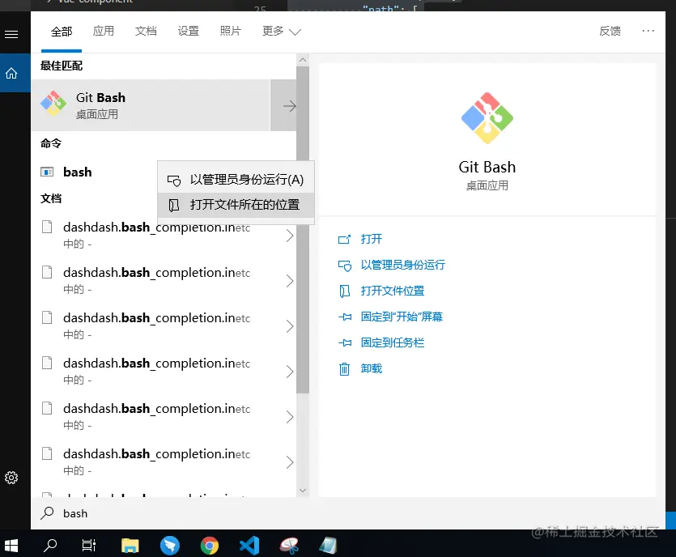Click the 卸载 uninstall link
Viewport: 676px width, 557px height.
(x=372, y=368)
